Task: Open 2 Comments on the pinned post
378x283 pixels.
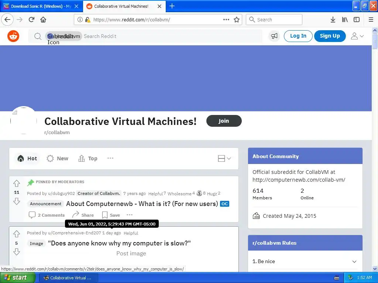Action: [x=47, y=215]
